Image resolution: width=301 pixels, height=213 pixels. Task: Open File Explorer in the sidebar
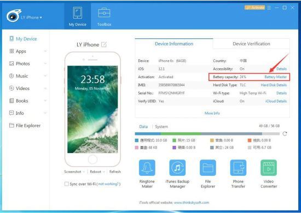click(25, 126)
